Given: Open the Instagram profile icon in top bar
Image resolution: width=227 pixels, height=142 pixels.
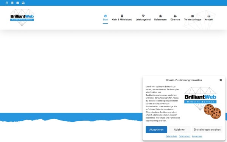Looking at the screenshot, I should pos(7,3).
